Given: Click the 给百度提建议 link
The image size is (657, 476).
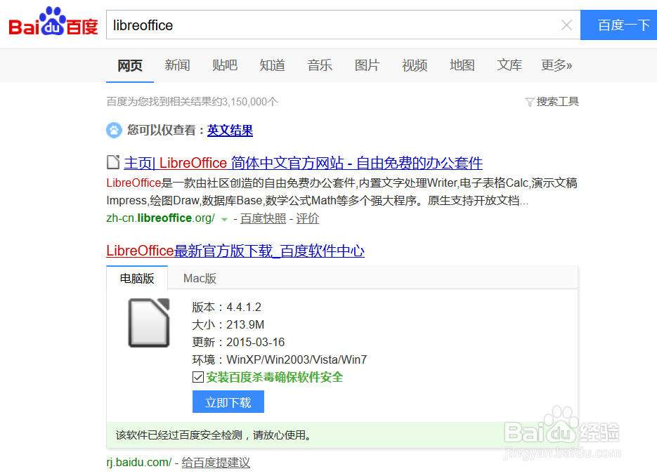Looking at the screenshot, I should click(216, 463).
